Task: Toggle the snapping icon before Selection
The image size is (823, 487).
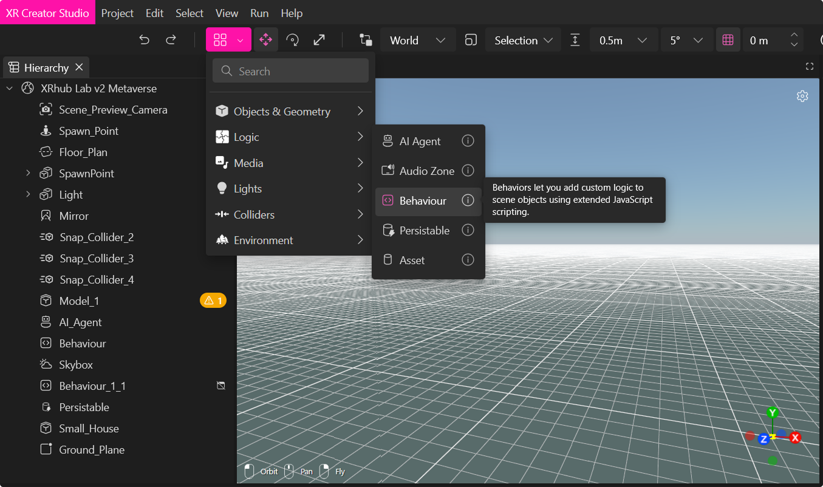Action: 471,40
